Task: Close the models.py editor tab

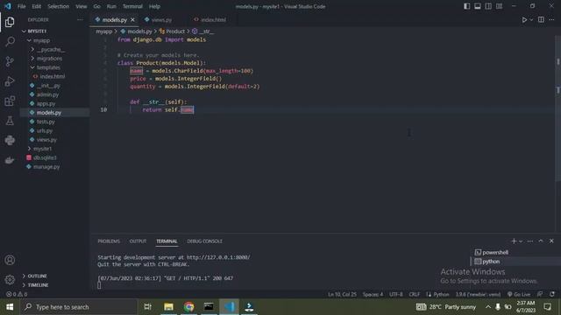Action: (x=132, y=20)
